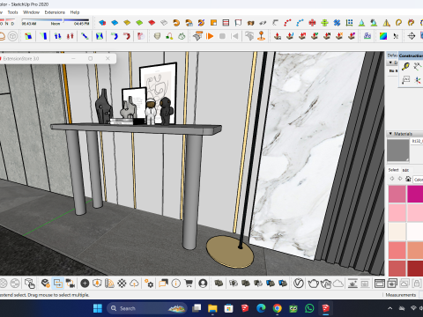Open the Extensions menu
The width and height of the screenshot is (423, 317).
[55, 12]
